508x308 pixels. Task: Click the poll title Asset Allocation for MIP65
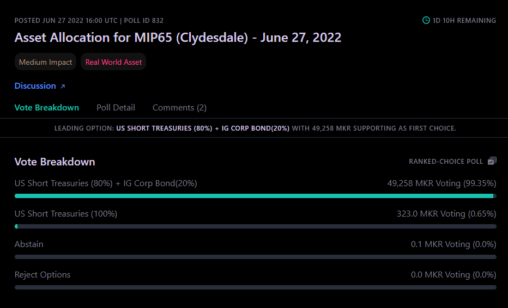[x=178, y=38]
